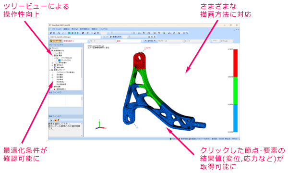Screen dimensions: 288x173
Task: Click the blue circle icon beside the first toolbar icon
Action: [54, 33]
